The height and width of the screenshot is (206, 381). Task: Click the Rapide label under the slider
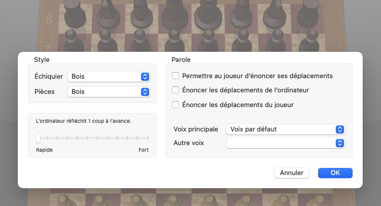pyautogui.click(x=44, y=150)
